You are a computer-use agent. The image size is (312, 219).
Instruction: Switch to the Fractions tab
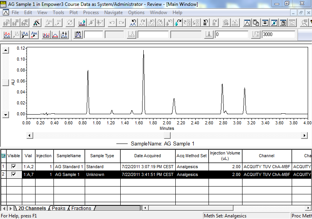tap(81, 208)
